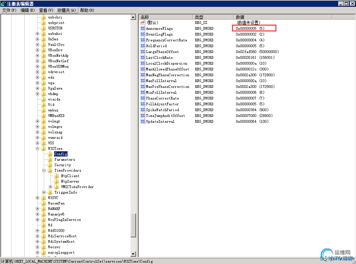Expand the volsnap tree node
This screenshot has height=264, width=356.
click(38, 132)
